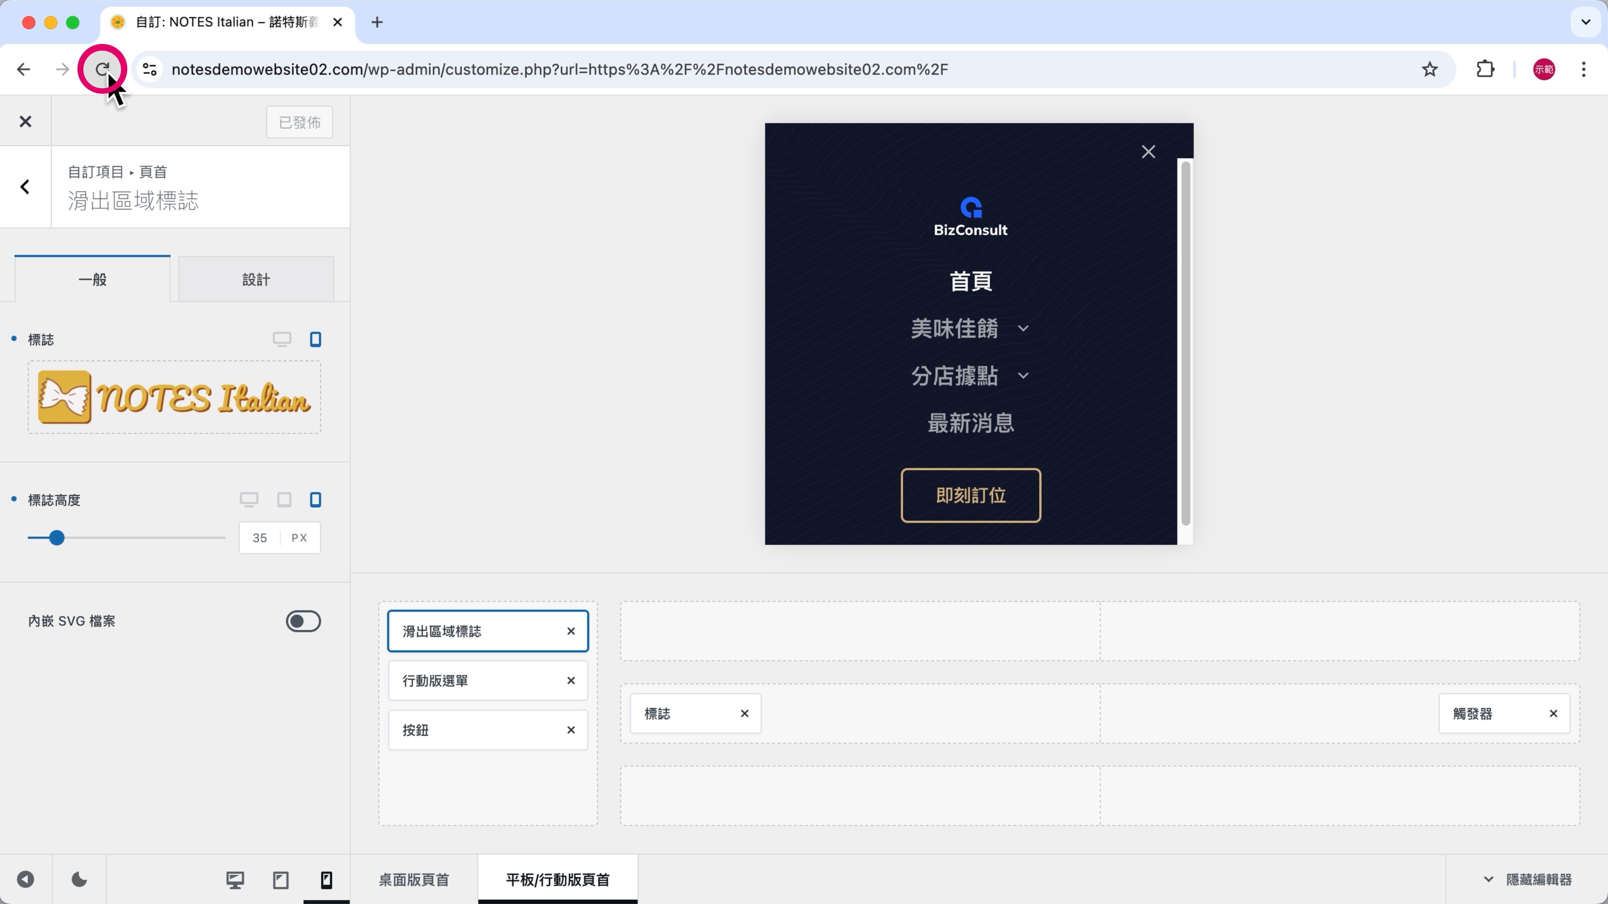Close the slide-out menu preview X

click(1148, 152)
